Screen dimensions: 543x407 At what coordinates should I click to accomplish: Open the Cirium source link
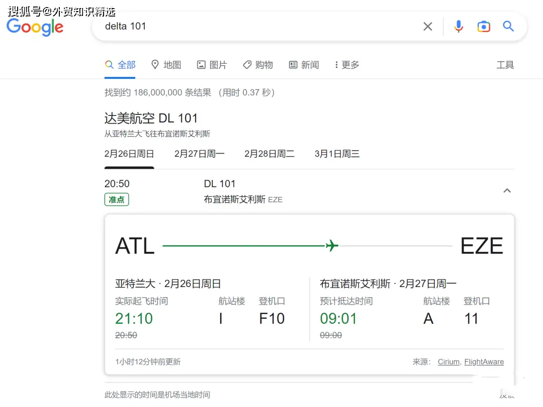pos(448,362)
